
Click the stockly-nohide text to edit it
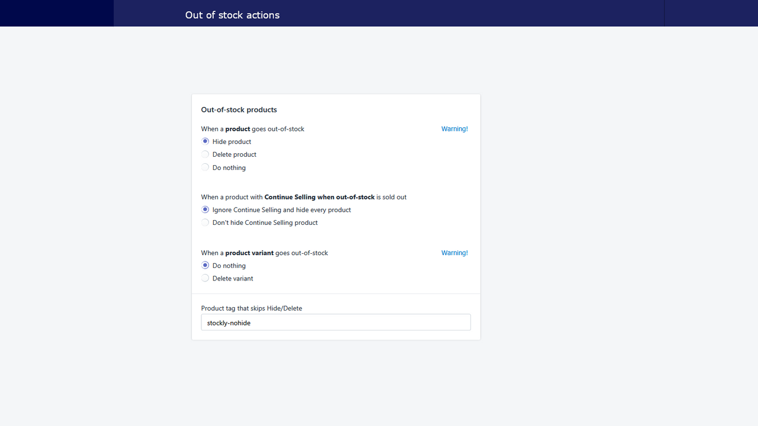(228, 322)
